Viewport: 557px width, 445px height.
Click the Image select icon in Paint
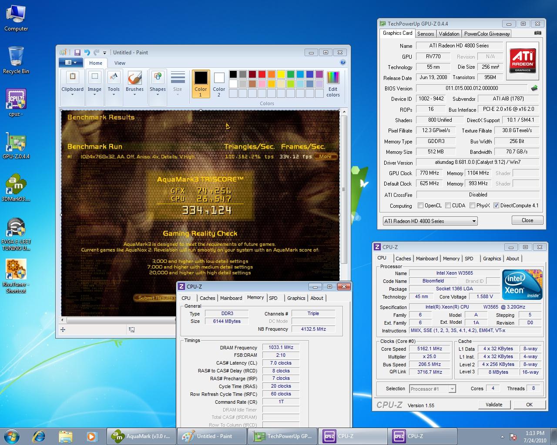coord(94,77)
